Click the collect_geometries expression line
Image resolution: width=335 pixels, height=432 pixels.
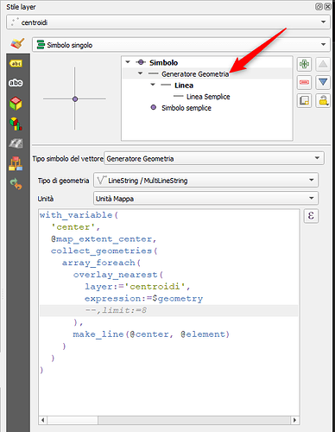tap(104, 251)
